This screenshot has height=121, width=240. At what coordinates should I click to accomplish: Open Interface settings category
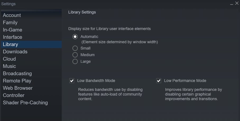[x=12, y=37]
